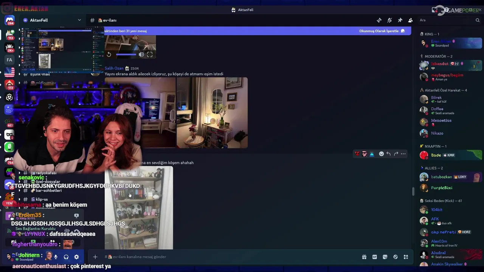The height and width of the screenshot is (272, 484).
Task: Mute the video with the speaker icon
Action: pyautogui.click(x=141, y=54)
